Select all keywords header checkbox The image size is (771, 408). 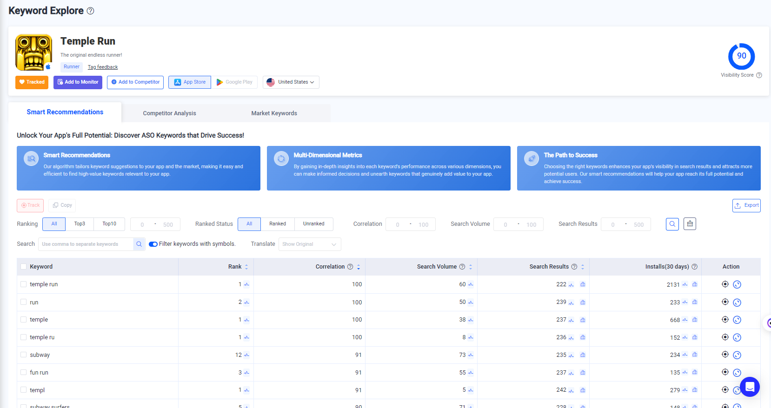[24, 267]
